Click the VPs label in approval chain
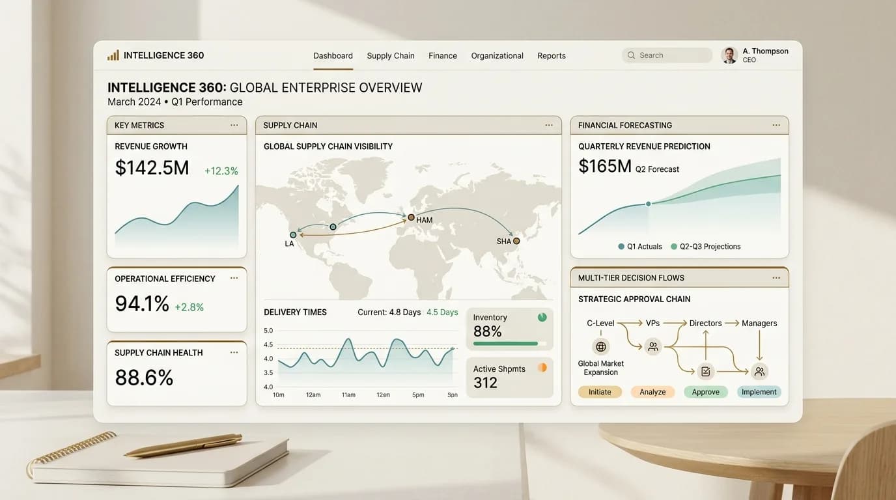 click(x=653, y=323)
